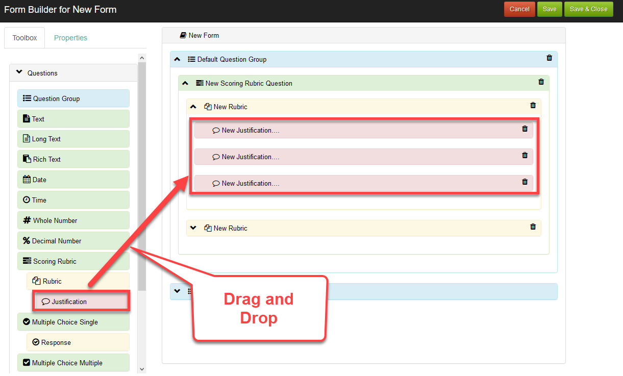Select the Scoring Rubric toolbox label
The height and width of the screenshot is (376, 623).
(x=55, y=261)
